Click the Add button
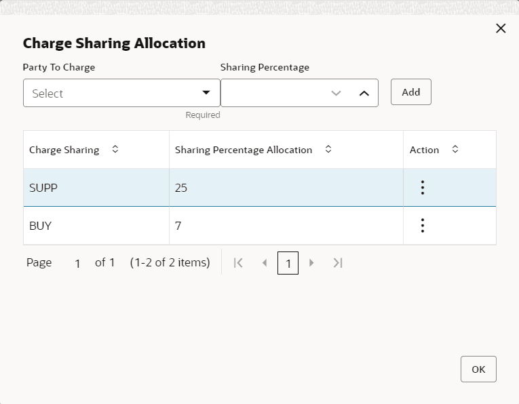This screenshot has height=404, width=519. coord(410,92)
